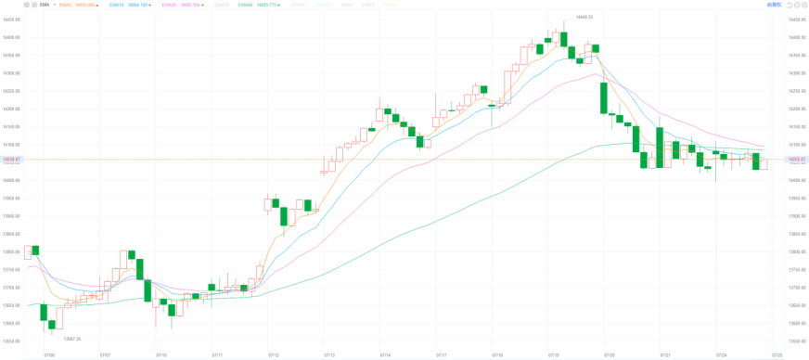Click the 07/21 date label
809x360 pixels.
(665, 355)
